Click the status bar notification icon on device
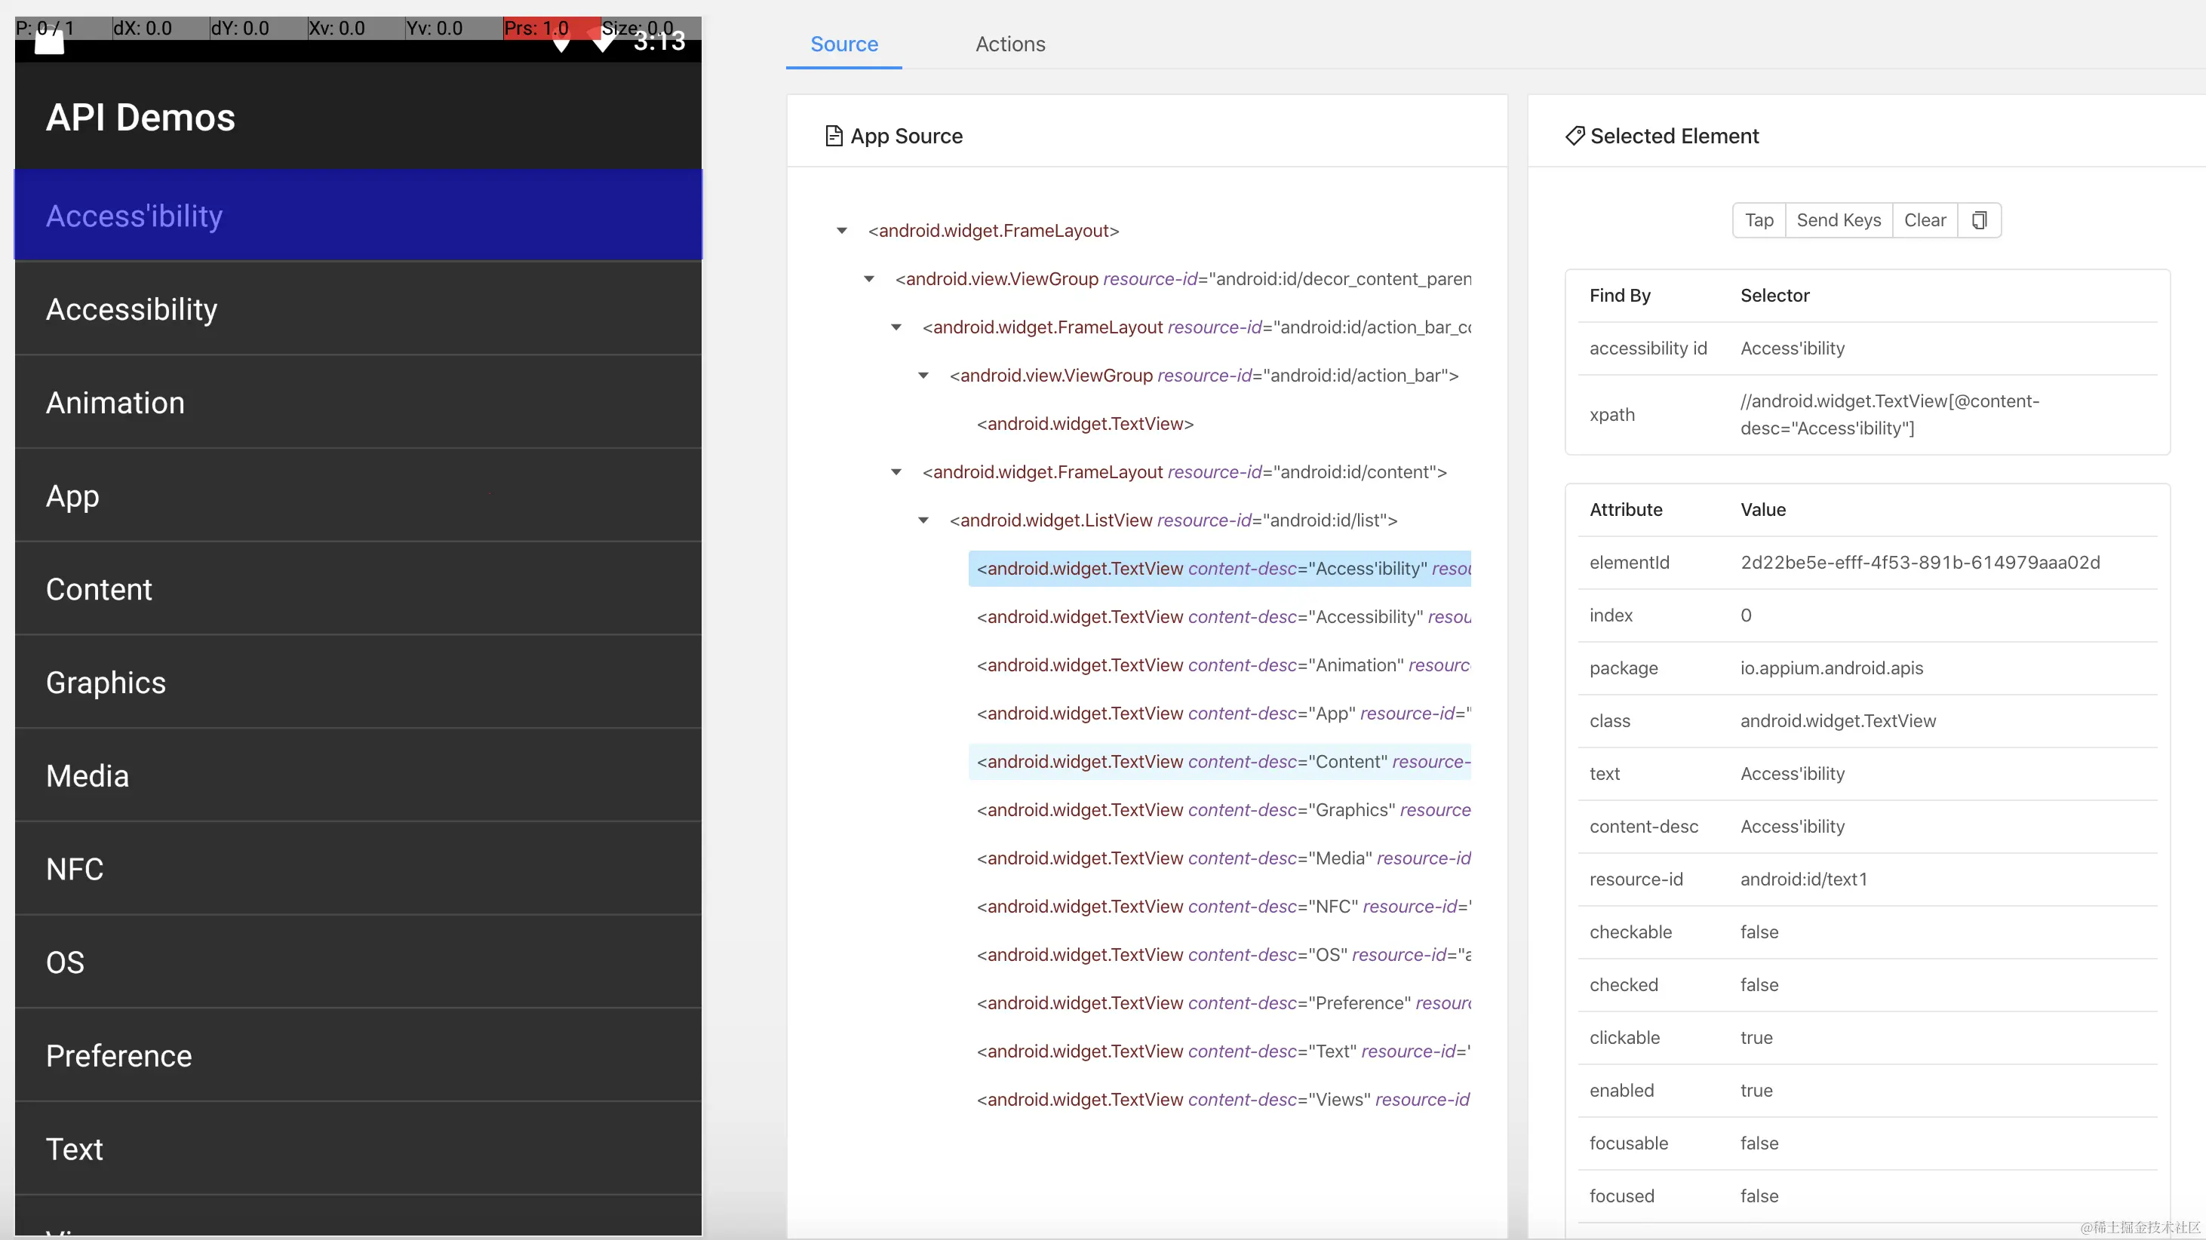Screen dimensions: 2206x1240 pos(49,43)
